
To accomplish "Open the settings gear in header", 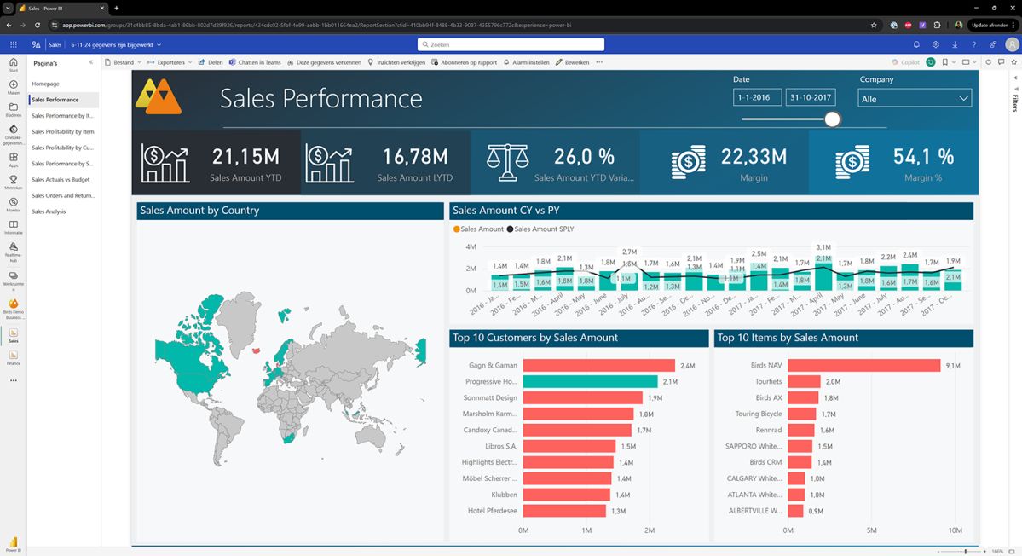I will click(x=936, y=44).
